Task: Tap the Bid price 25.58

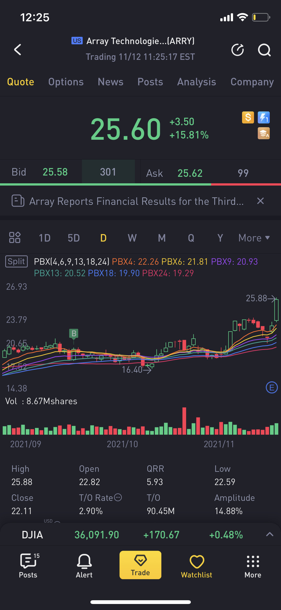Action: click(x=55, y=172)
